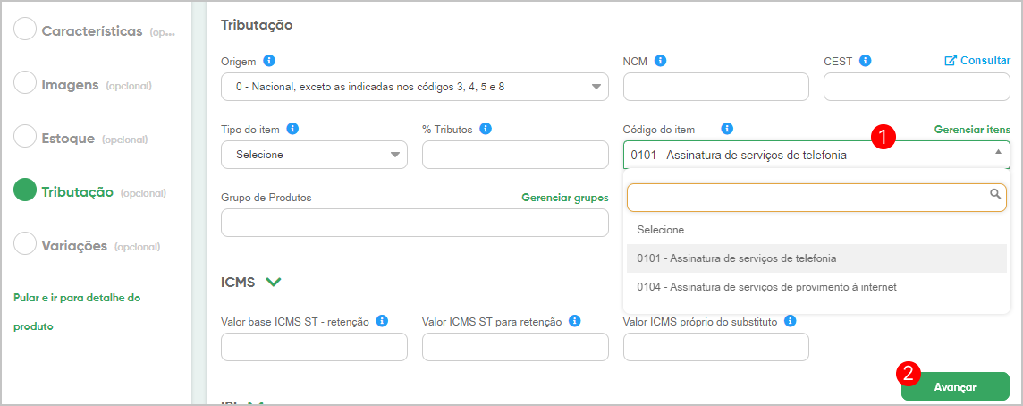This screenshot has width=1023, height=406.
Task: Open the Gerenciar itens link
Action: click(x=972, y=130)
